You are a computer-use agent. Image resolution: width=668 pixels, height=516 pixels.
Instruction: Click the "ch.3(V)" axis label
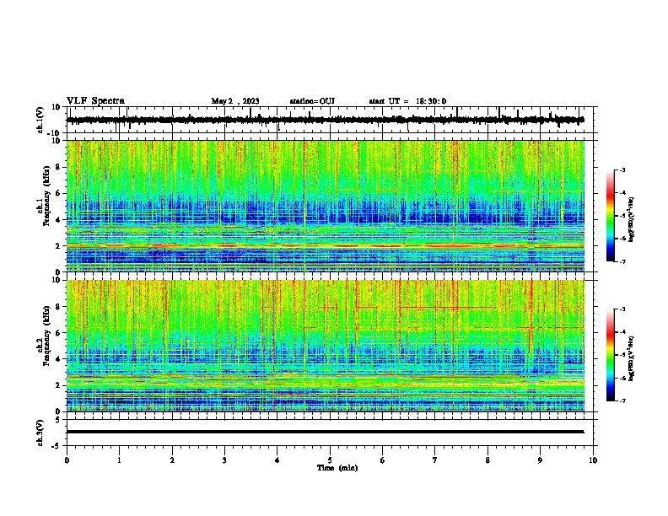tap(40, 433)
